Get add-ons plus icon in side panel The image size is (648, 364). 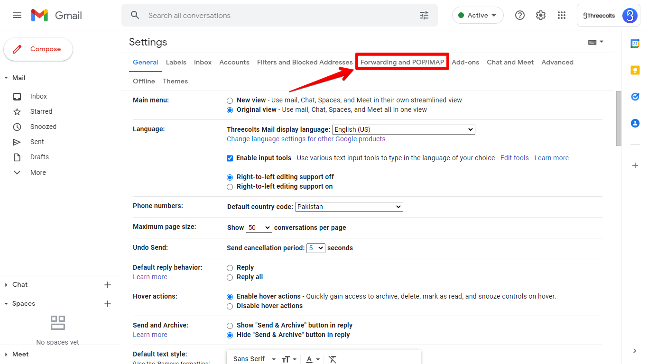[635, 165]
